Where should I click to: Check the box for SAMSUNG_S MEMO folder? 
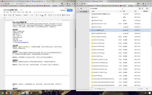coord(90,21)
